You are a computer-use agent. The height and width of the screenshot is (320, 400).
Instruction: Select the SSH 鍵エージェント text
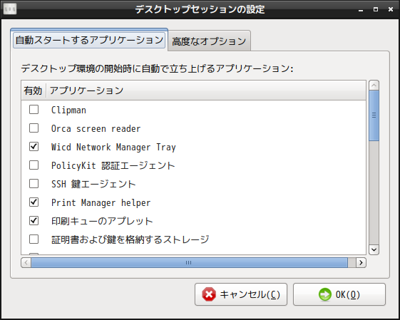point(93,184)
